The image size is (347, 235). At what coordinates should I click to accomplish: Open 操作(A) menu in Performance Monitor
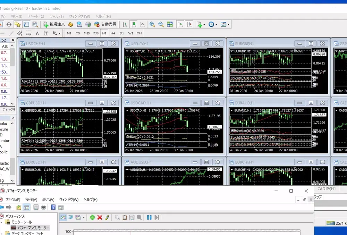point(31,200)
